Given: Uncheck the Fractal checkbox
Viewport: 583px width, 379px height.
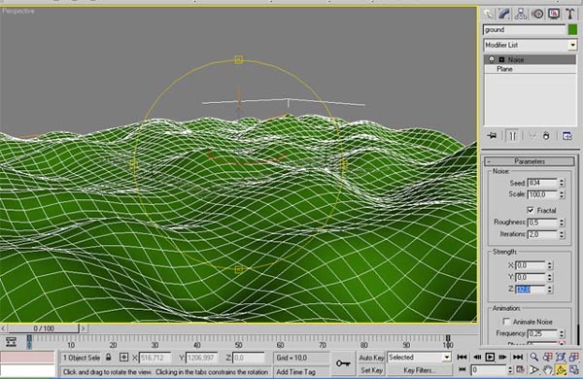Looking at the screenshot, I should 531,210.
